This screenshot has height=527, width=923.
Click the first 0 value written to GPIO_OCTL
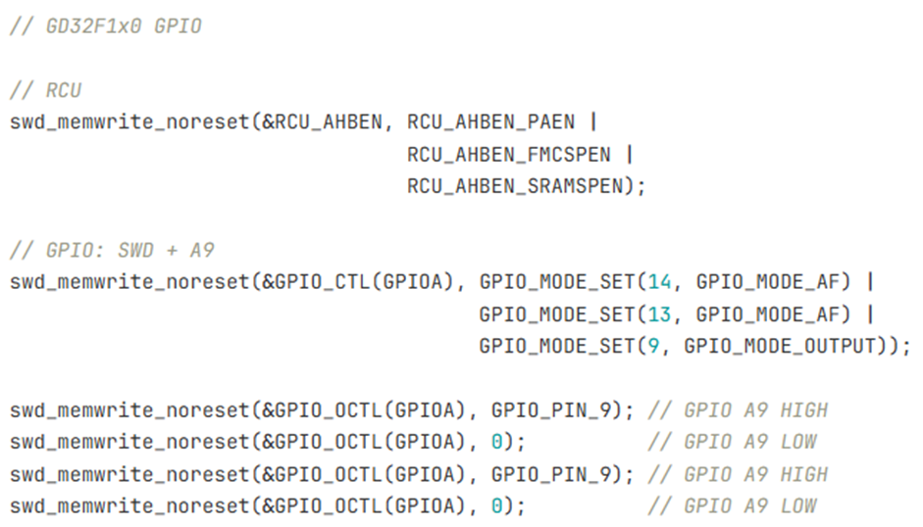496,442
